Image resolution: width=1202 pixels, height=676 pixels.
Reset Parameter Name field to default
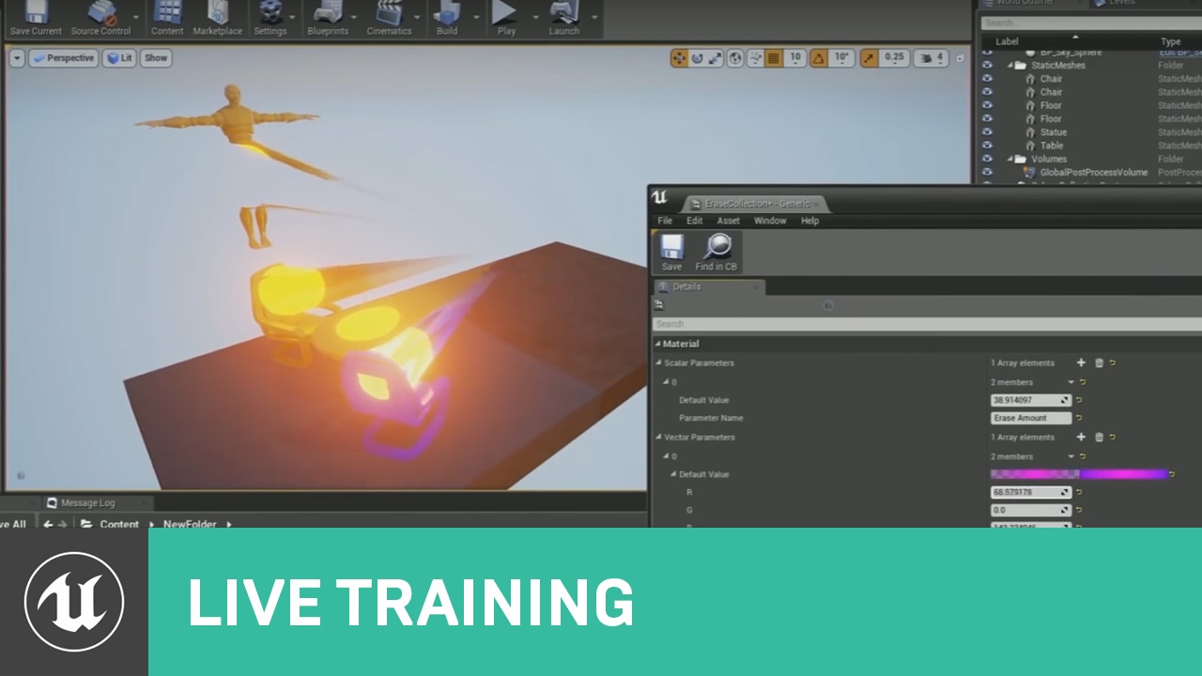click(1080, 418)
